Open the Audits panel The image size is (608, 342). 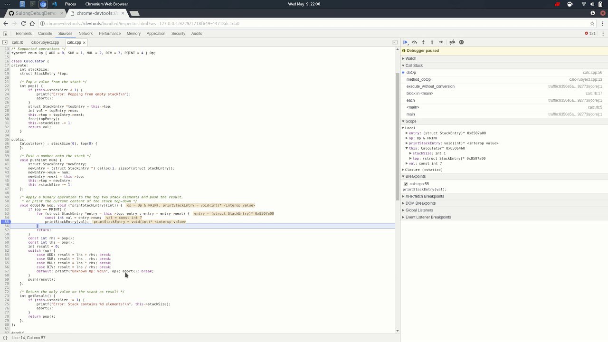[197, 34]
